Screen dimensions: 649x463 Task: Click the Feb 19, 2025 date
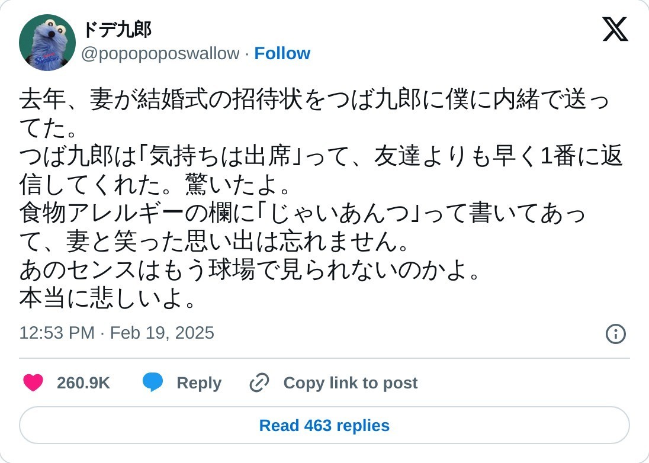(x=162, y=333)
